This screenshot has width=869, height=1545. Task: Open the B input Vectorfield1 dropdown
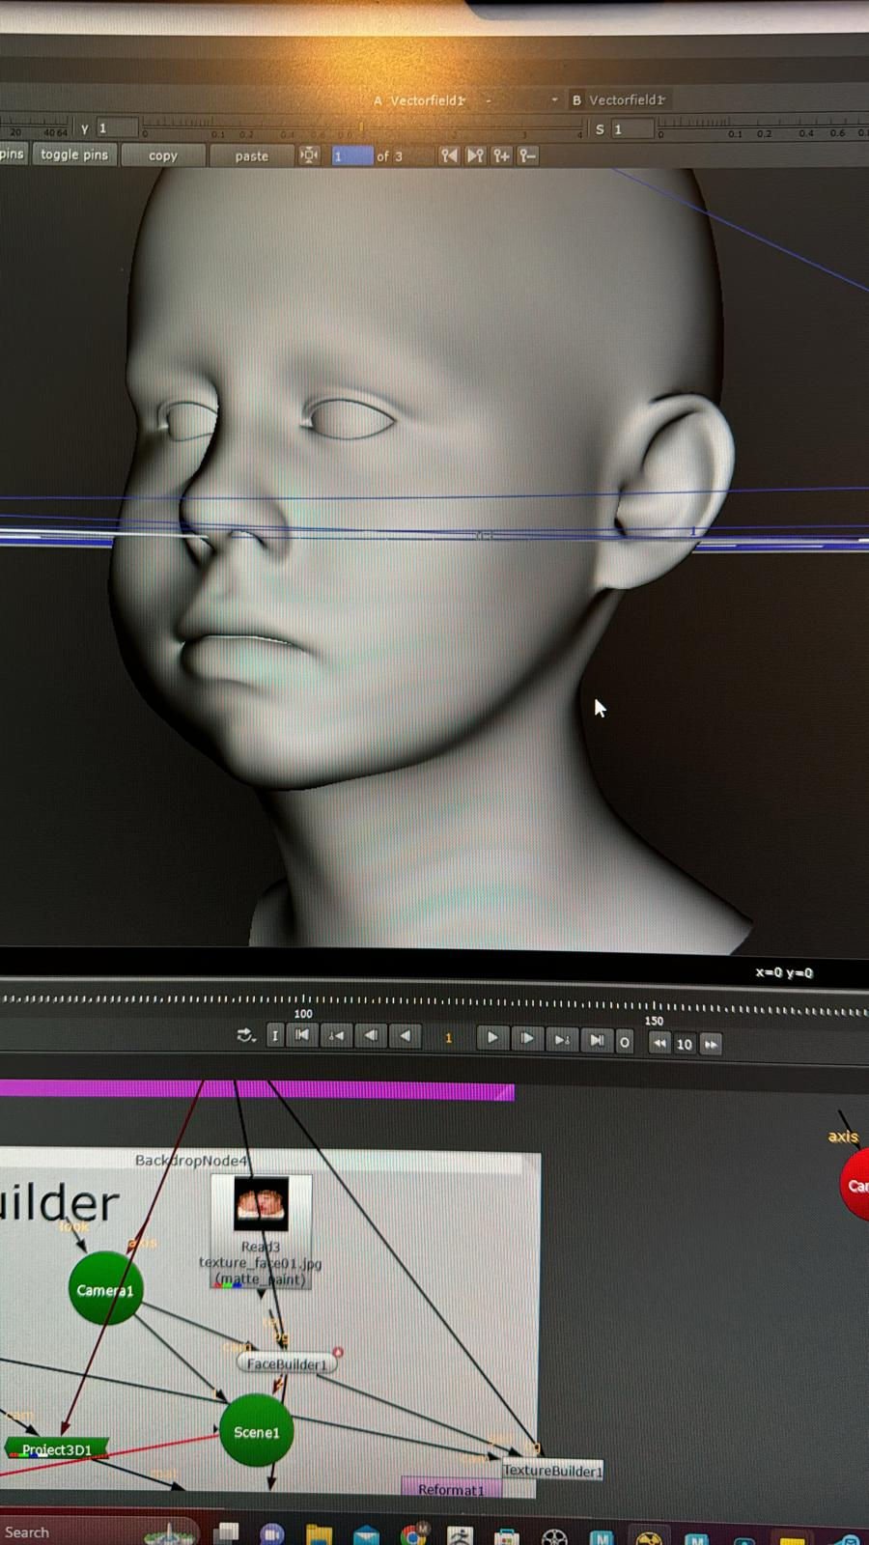coord(627,100)
